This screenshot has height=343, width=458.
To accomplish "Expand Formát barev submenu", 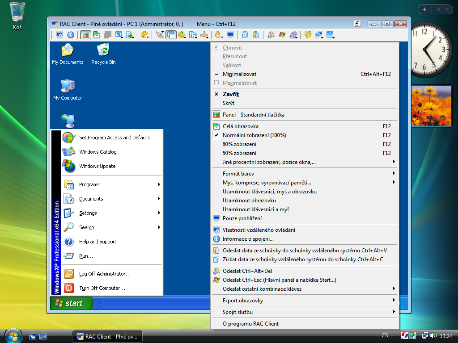I will pos(305,174).
